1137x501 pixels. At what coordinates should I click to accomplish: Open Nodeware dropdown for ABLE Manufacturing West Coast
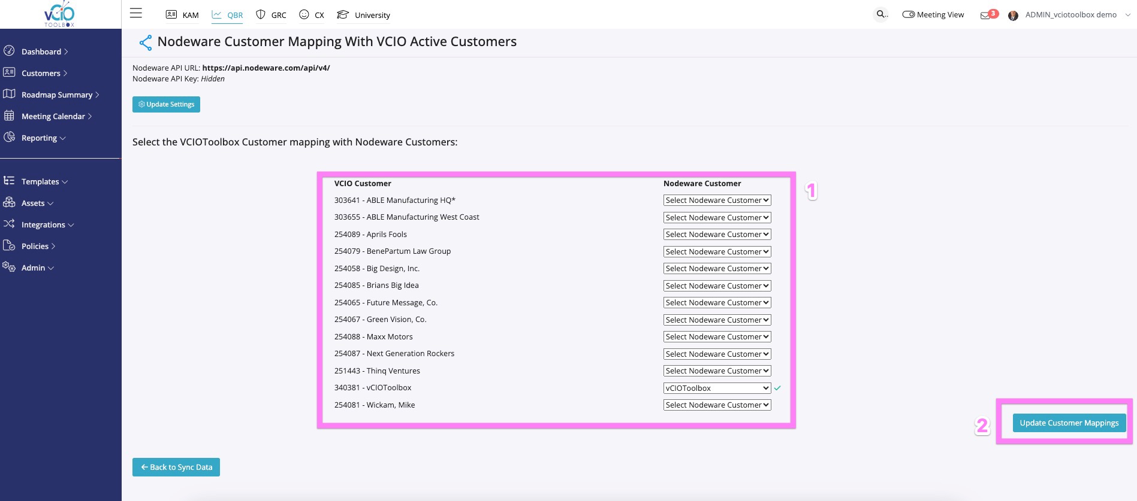click(717, 217)
